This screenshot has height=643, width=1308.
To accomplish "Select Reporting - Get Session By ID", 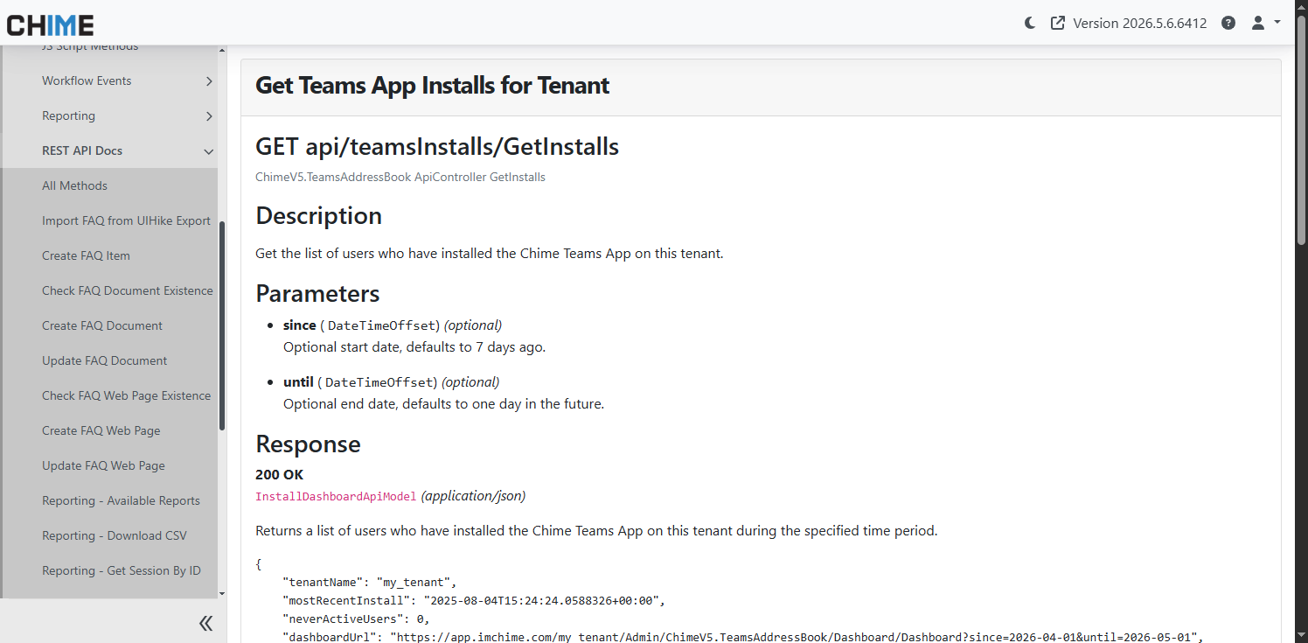I will (122, 570).
